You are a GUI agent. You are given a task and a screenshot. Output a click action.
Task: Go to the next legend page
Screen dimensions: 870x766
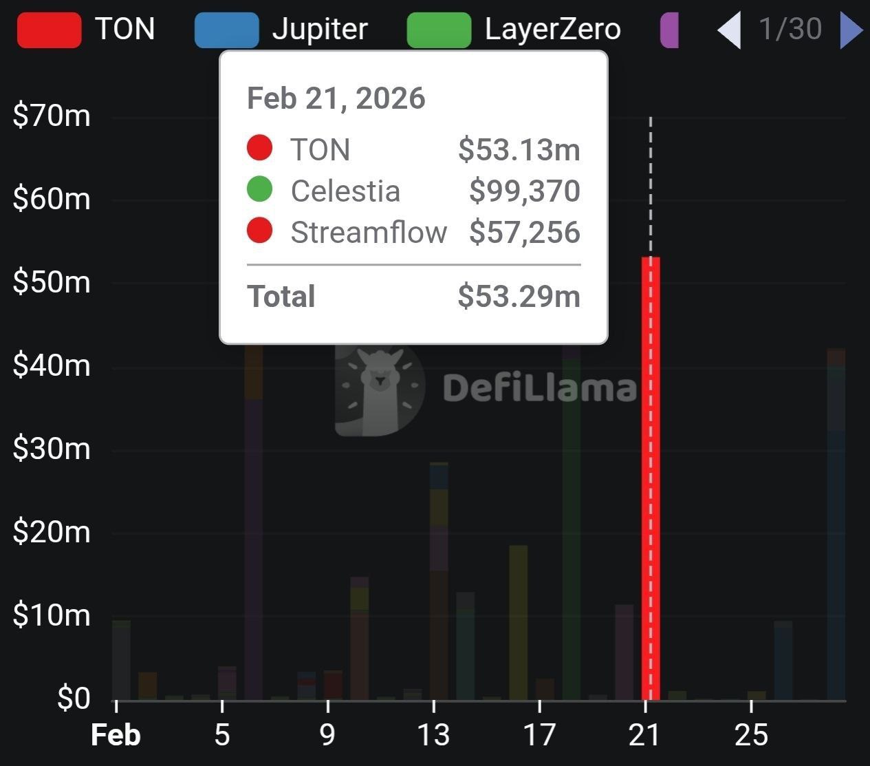(851, 30)
